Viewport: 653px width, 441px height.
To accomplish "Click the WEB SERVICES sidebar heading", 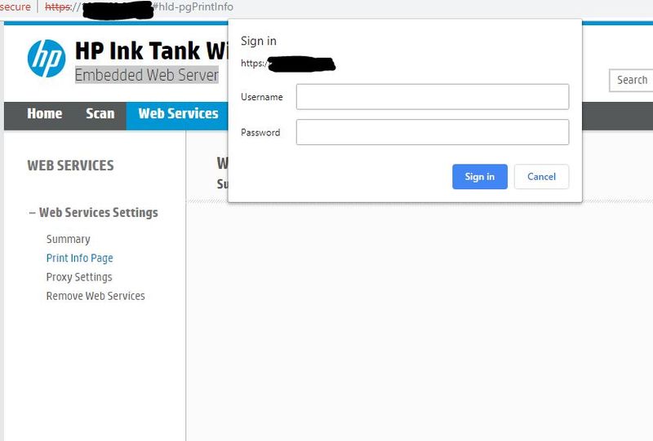I will (x=70, y=165).
